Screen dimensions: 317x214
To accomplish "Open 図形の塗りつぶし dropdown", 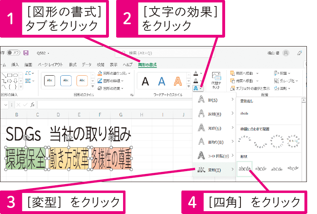I will (114, 73).
